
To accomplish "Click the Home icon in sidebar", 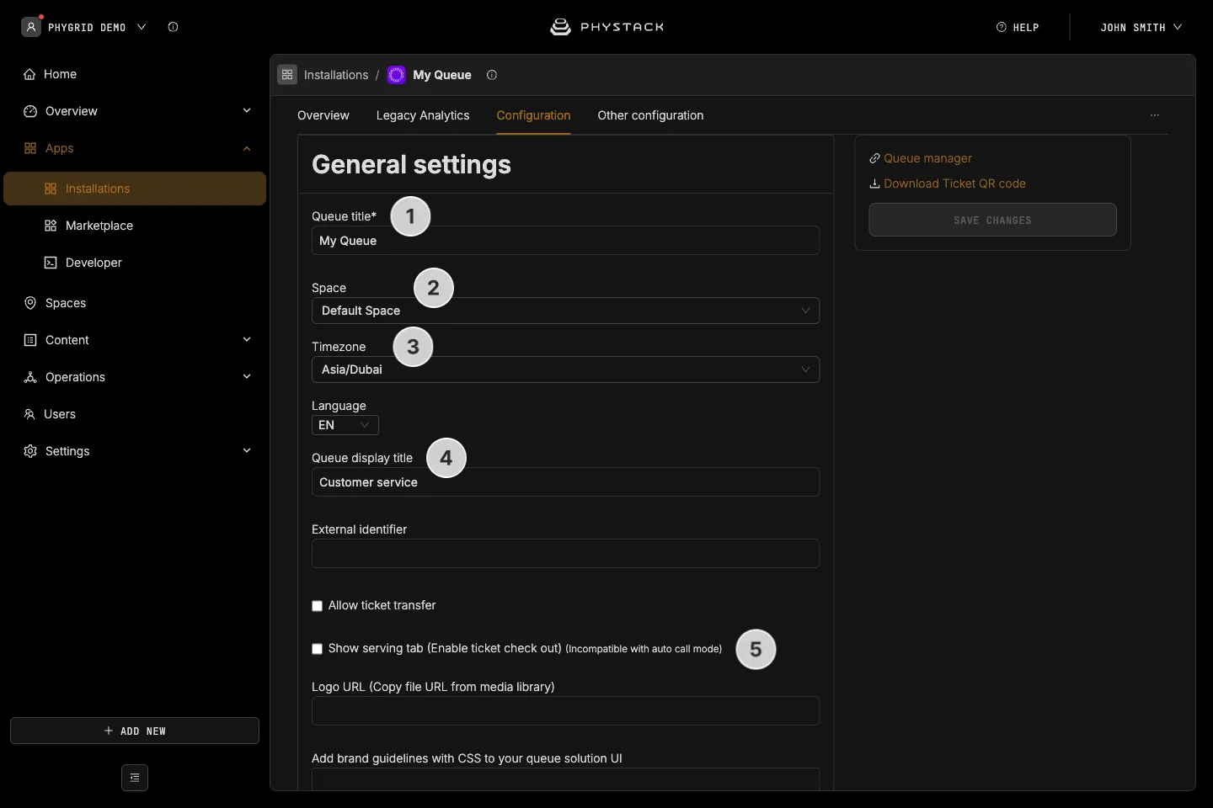I will 29,74.
